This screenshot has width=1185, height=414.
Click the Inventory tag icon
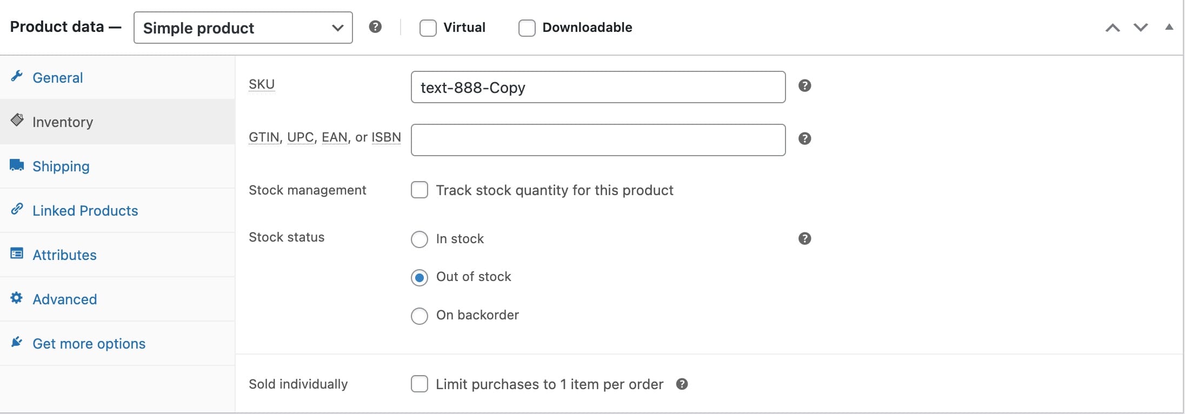(17, 121)
